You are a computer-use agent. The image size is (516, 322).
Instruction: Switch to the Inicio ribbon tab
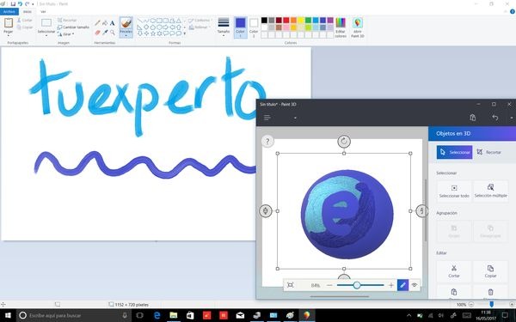(28, 12)
